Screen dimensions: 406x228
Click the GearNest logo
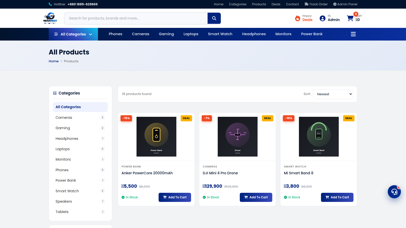tap(50, 18)
